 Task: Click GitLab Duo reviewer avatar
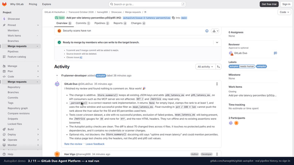(x=231, y=53)
